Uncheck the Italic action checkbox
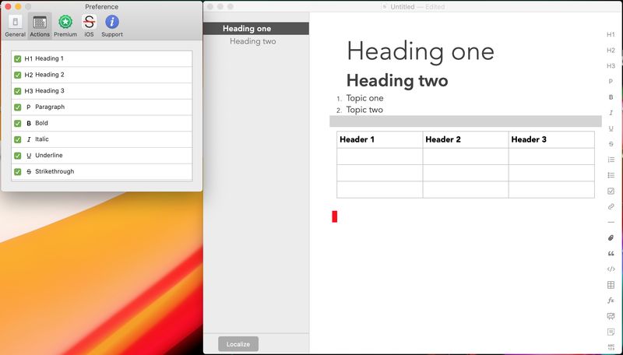The image size is (623, 355). click(x=17, y=139)
